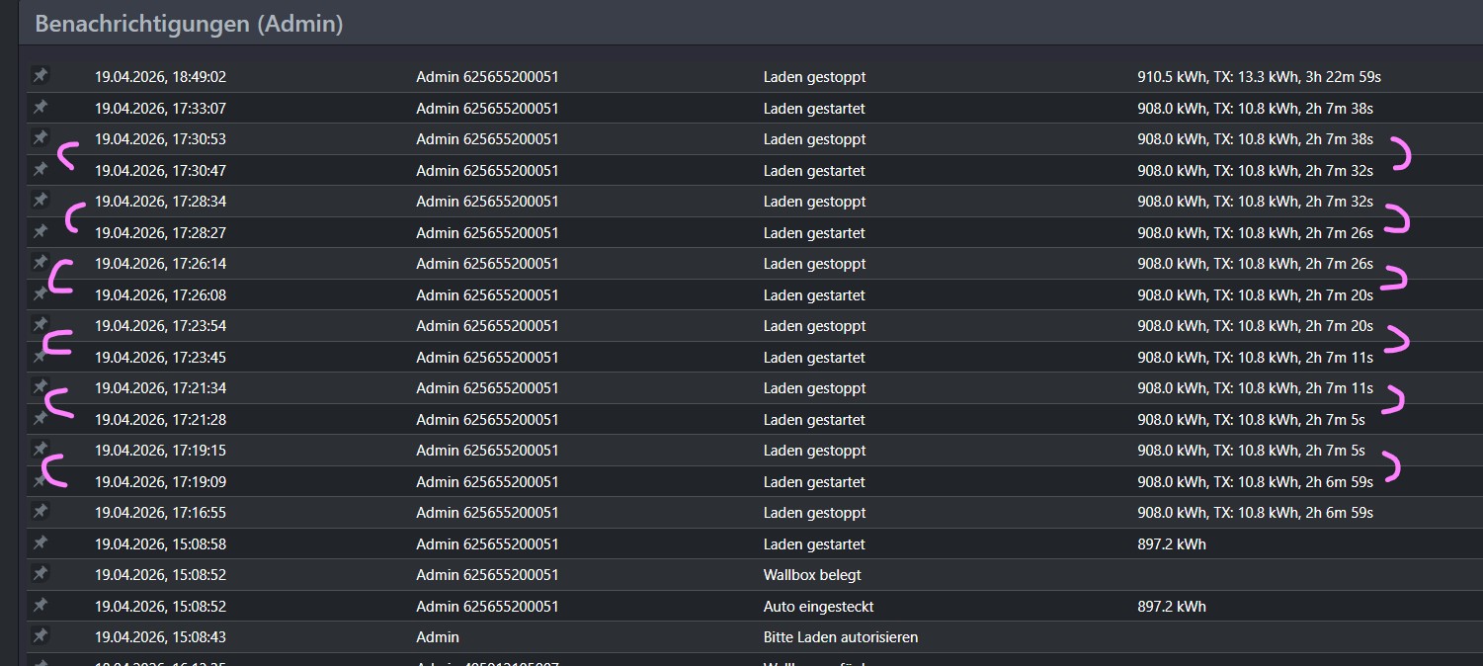Click the Auto eingesteckt message text
This screenshot has width=1483, height=666.
coord(818,607)
